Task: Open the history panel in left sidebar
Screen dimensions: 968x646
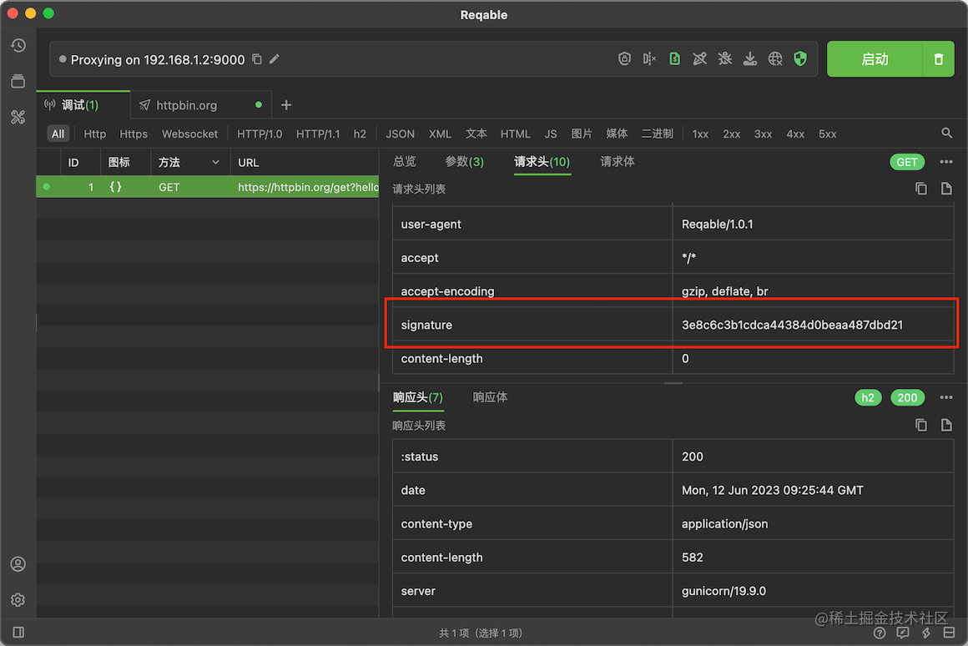Action: point(18,45)
